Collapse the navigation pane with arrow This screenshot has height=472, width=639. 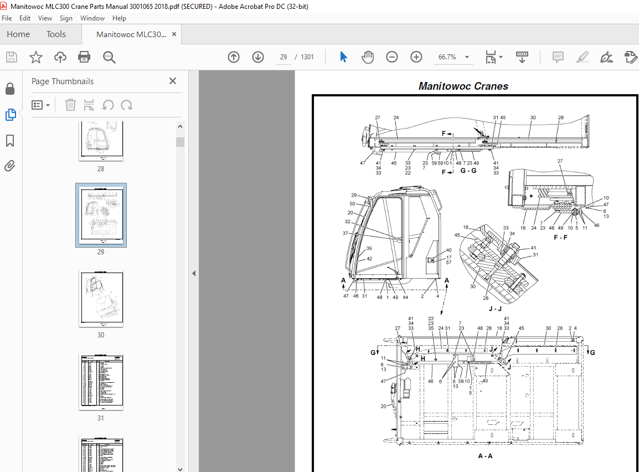click(x=194, y=274)
